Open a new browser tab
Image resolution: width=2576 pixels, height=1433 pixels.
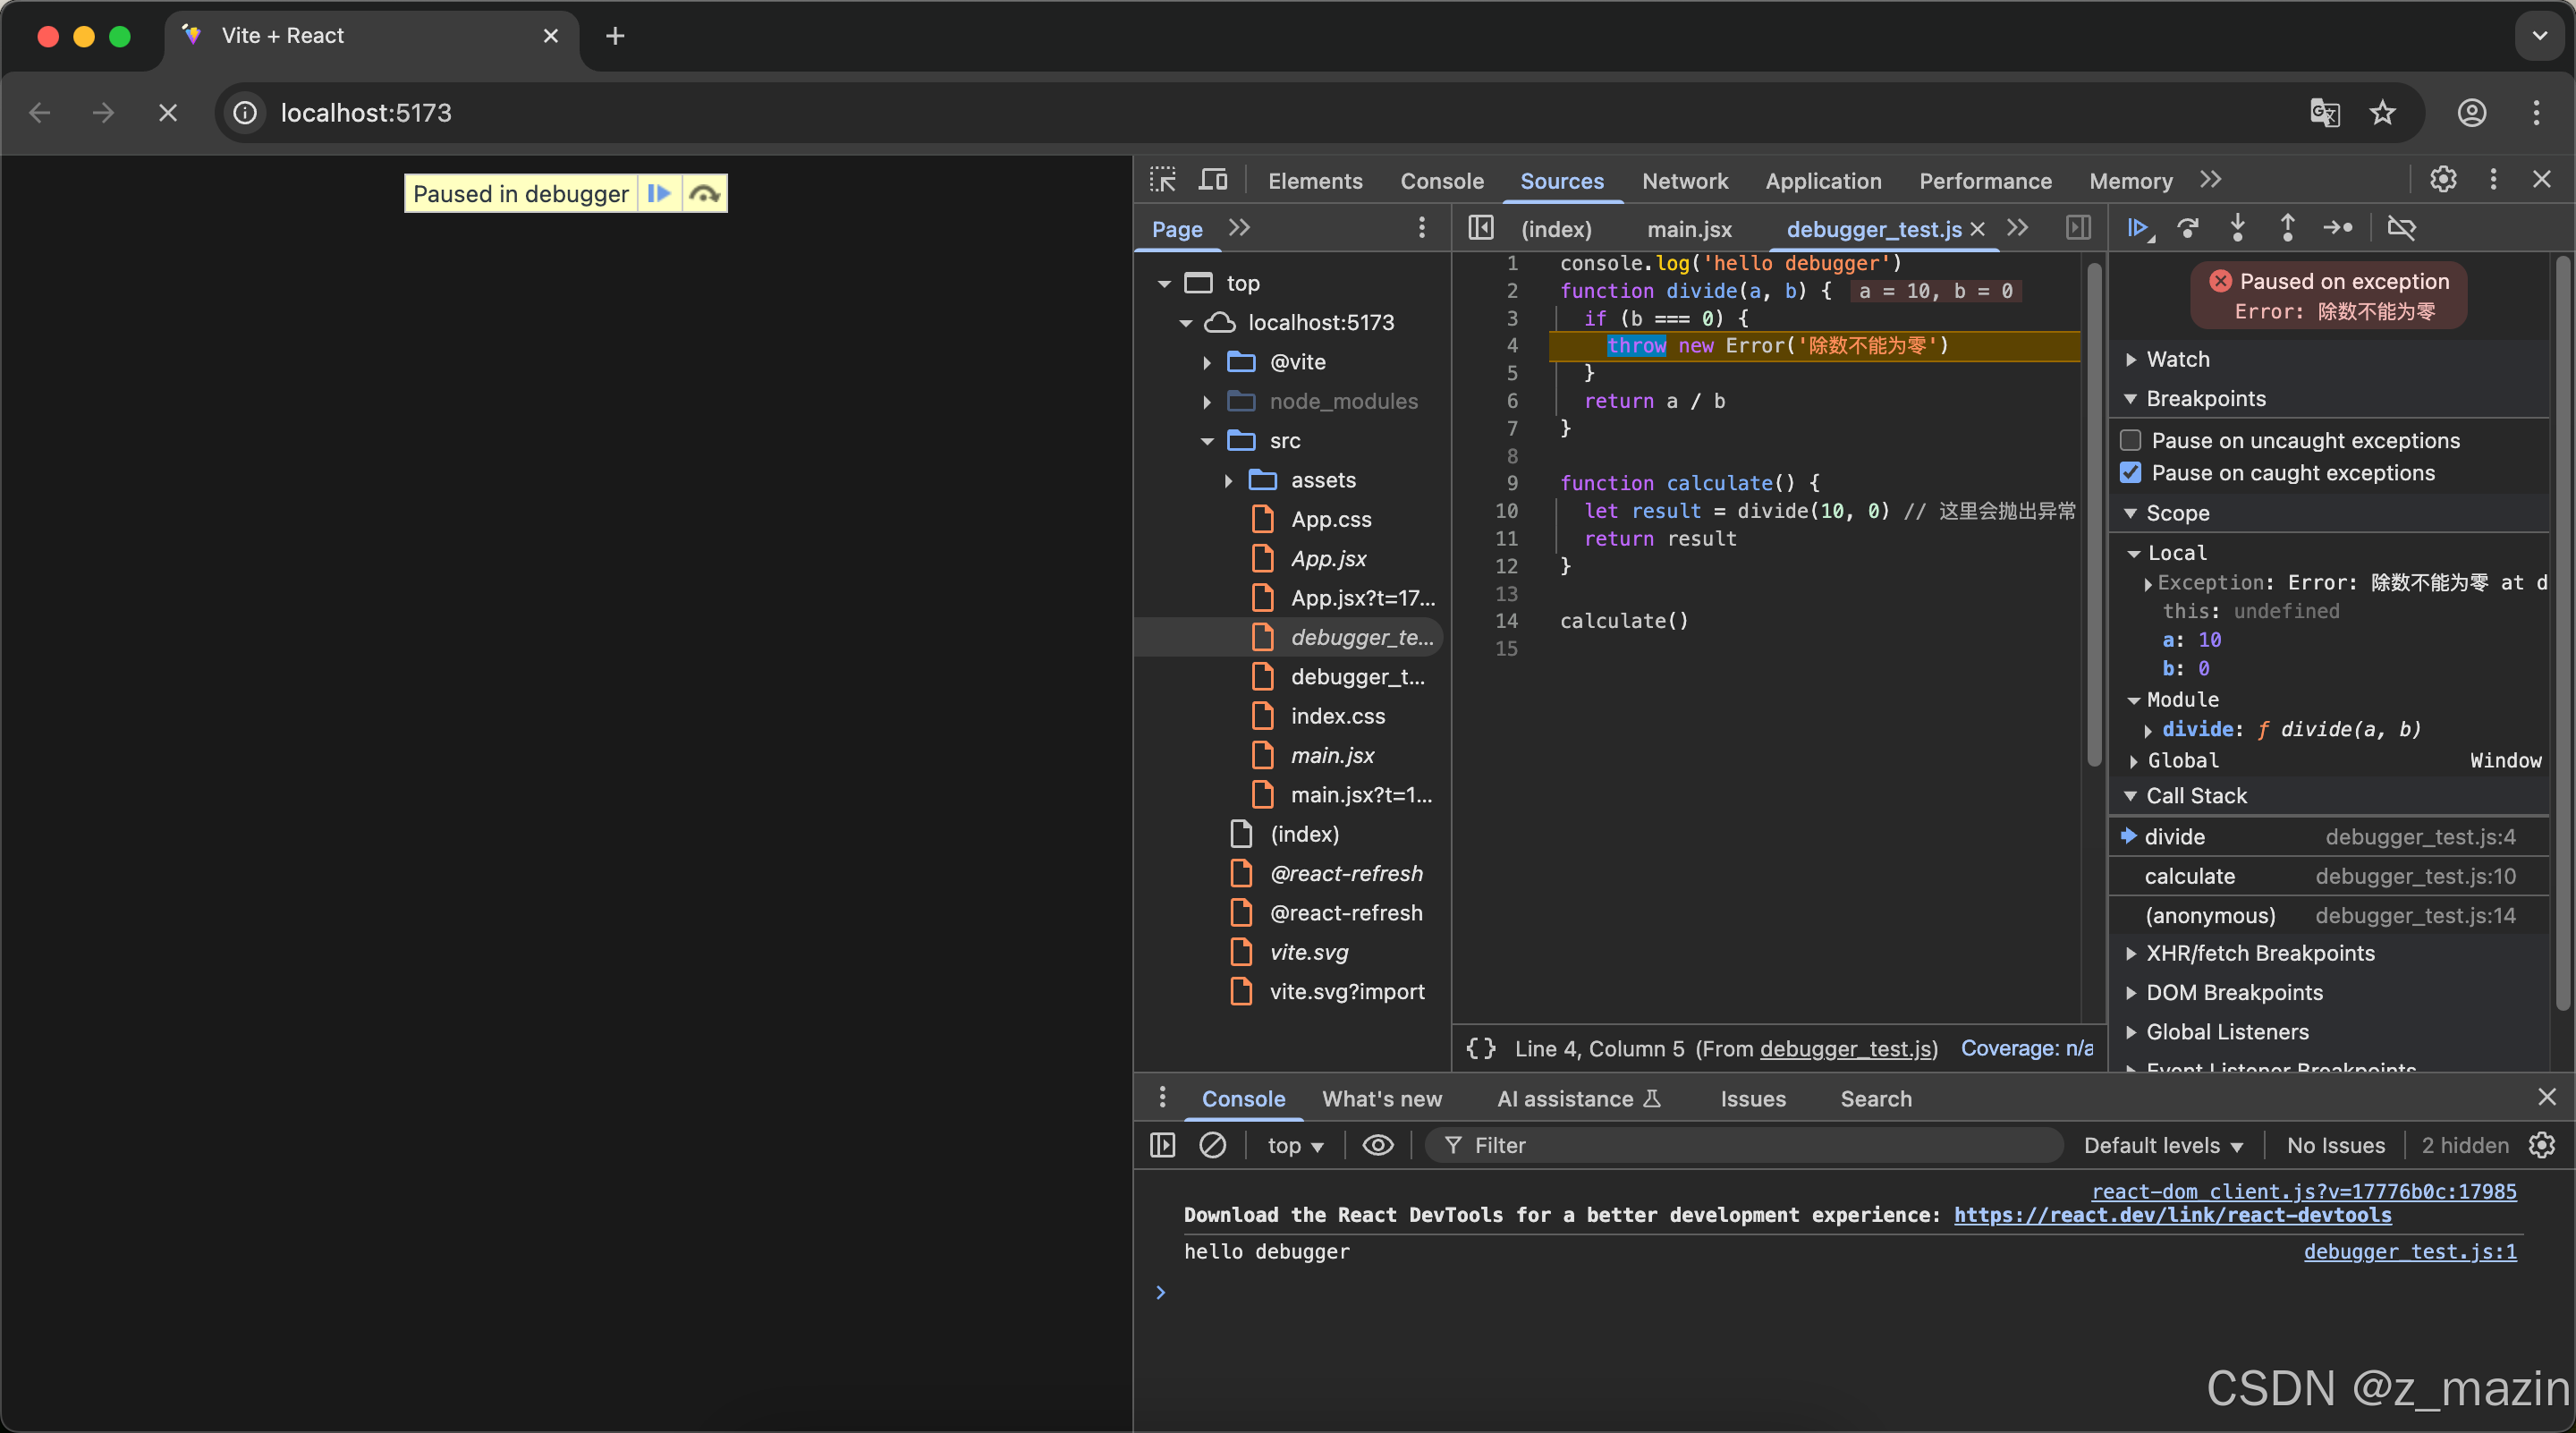(x=615, y=36)
